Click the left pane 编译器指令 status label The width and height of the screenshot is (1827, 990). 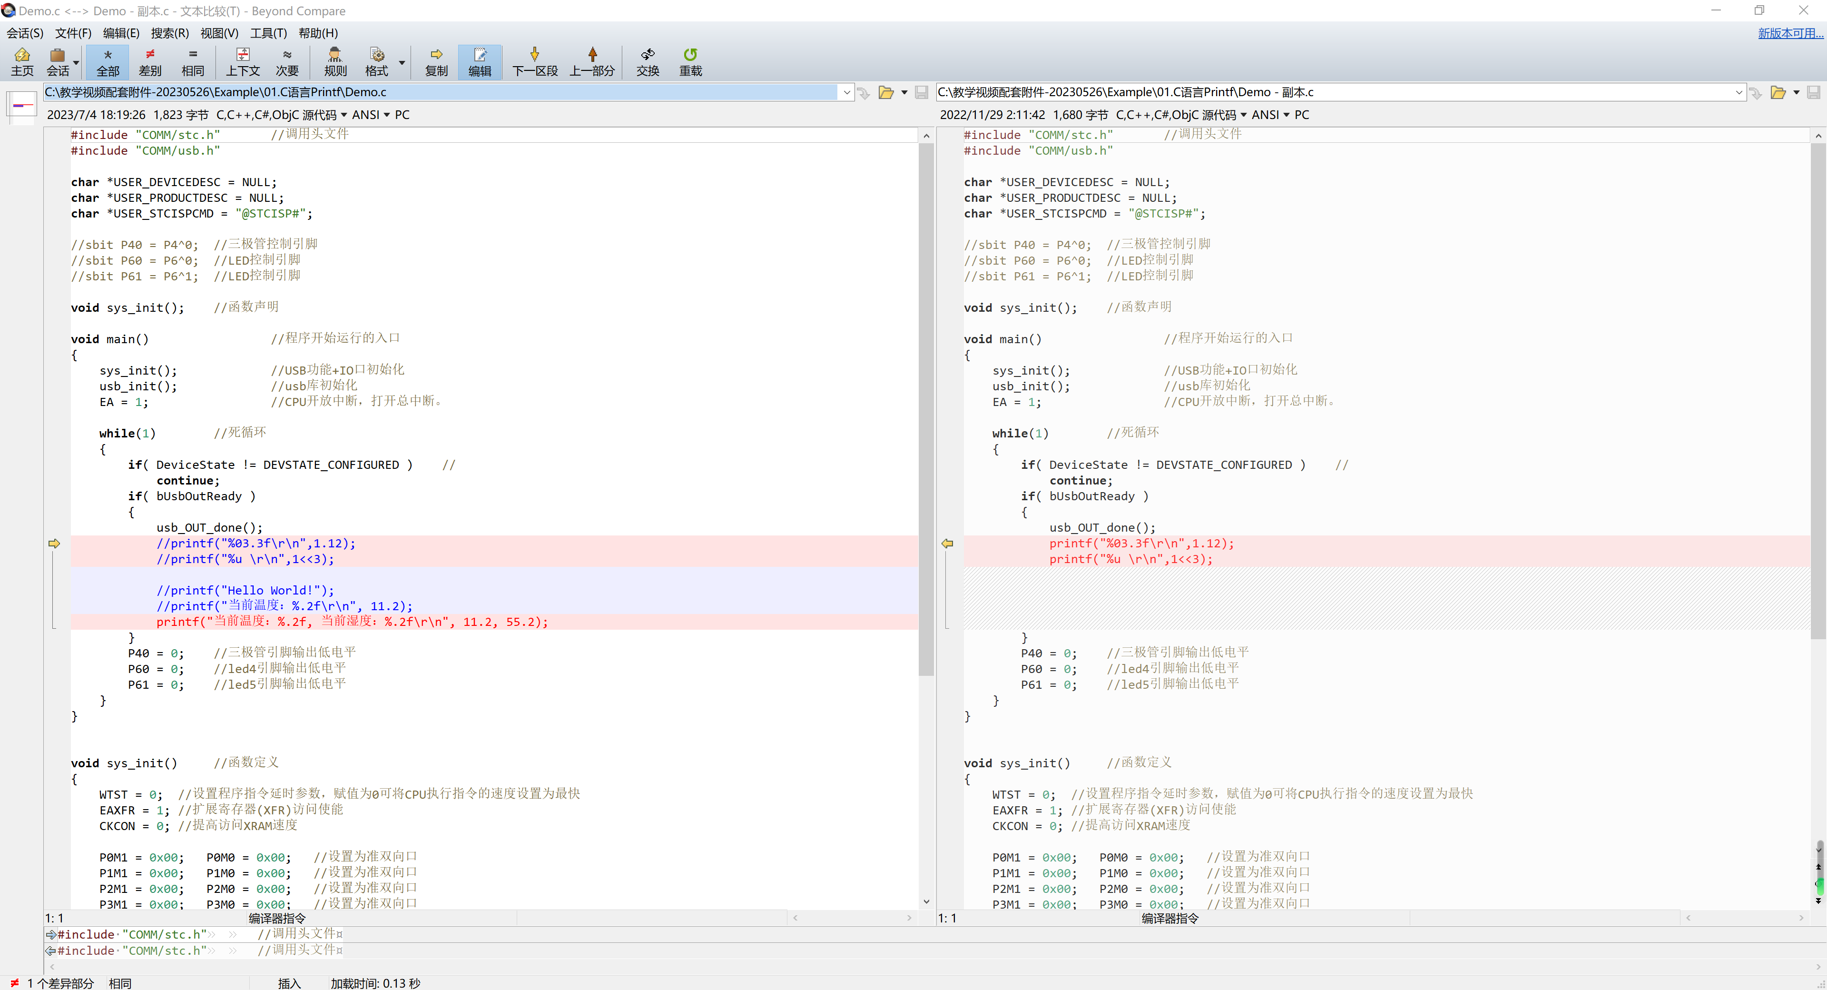click(276, 918)
